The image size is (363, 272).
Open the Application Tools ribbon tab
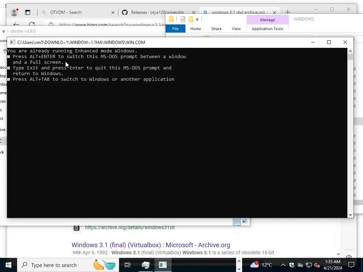[267, 29]
